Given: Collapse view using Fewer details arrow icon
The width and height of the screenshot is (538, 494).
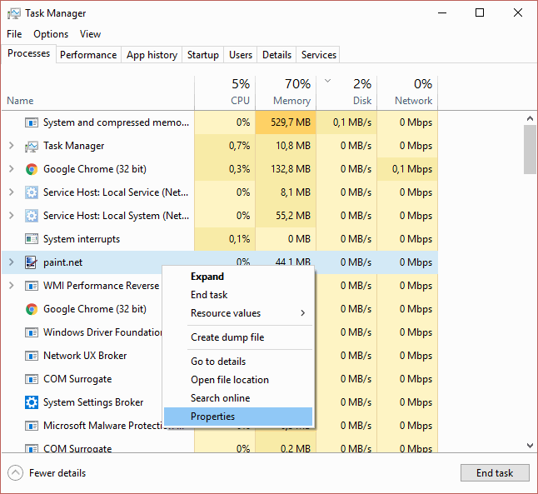Looking at the screenshot, I should click(15, 473).
